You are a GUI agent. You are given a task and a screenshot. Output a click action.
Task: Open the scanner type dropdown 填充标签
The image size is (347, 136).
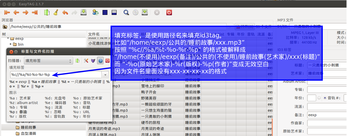coord(48,61)
